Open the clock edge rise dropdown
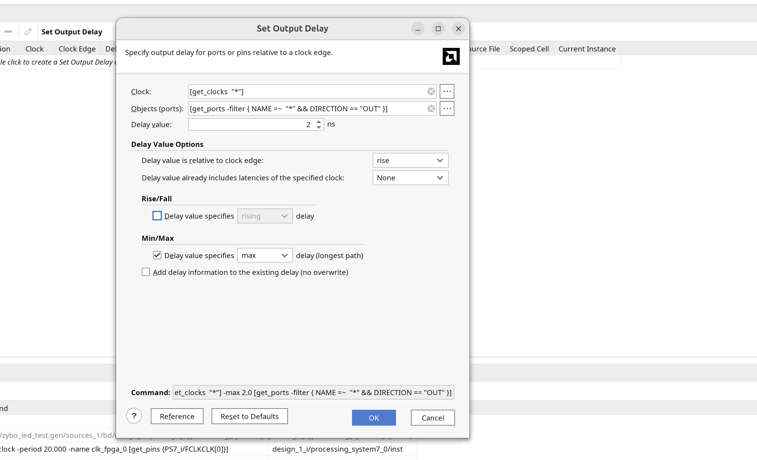This screenshot has width=757, height=460. 410,161
